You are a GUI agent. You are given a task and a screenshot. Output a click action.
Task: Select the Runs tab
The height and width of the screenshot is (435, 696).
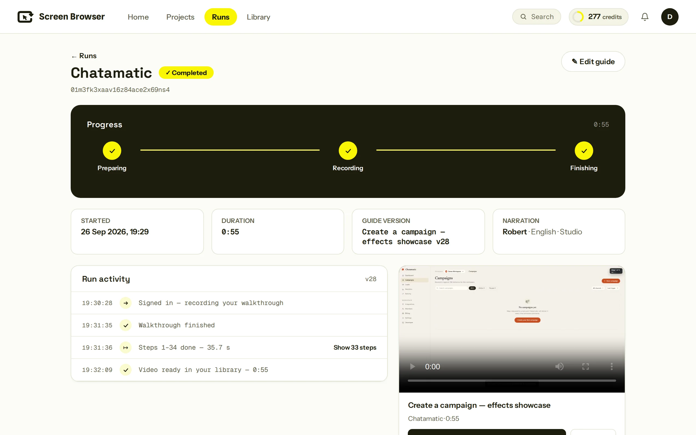(220, 17)
